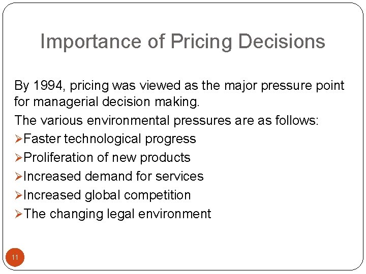Click the orange slide number 11 badge
366x274 pixels.
15,258
